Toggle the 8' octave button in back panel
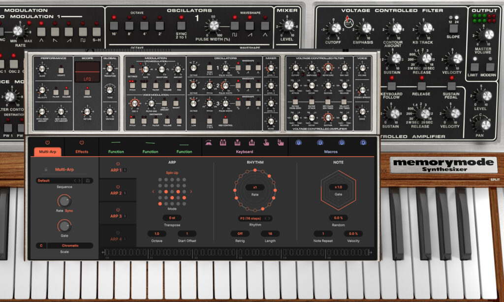 point(129,26)
